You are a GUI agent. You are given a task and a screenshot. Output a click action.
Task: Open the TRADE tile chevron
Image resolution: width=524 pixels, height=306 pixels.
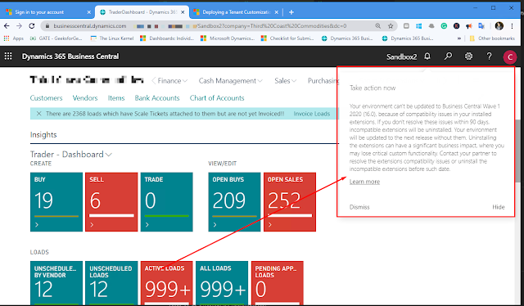point(147,225)
